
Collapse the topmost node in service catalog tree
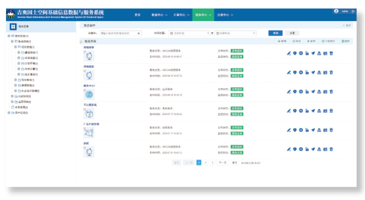point(9,36)
